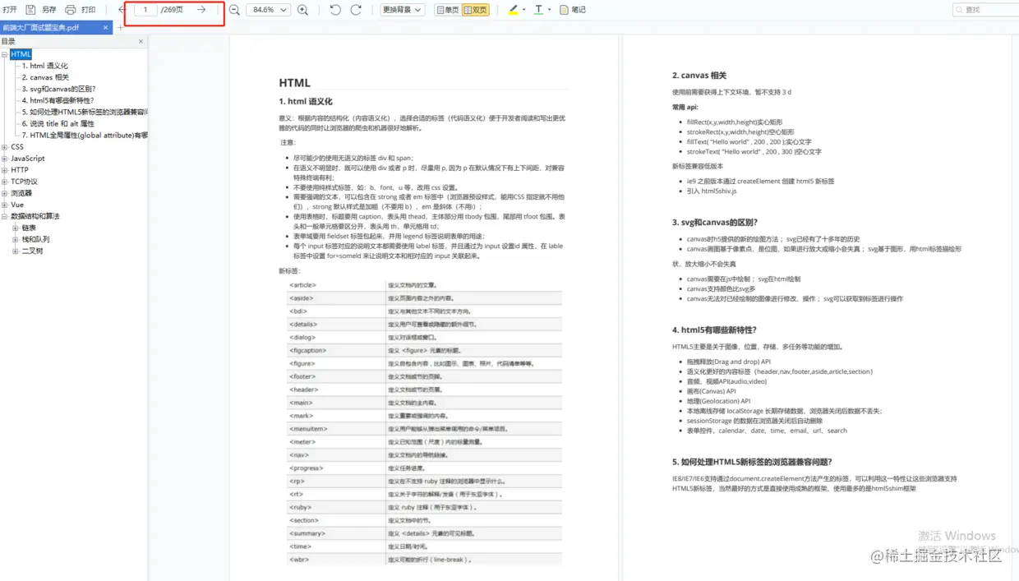Open outline item 6. 说说 title 和 alt 属性

point(58,123)
